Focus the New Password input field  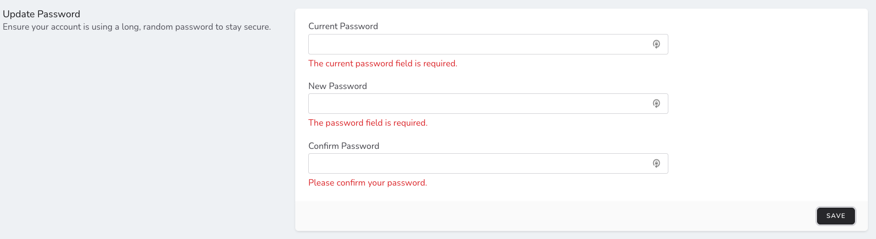coord(476,104)
